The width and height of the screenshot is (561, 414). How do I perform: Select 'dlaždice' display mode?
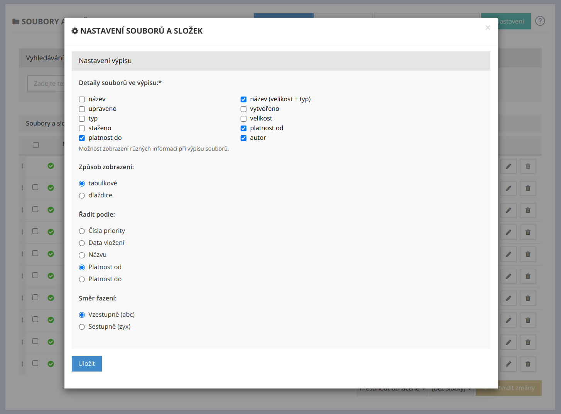[82, 196]
